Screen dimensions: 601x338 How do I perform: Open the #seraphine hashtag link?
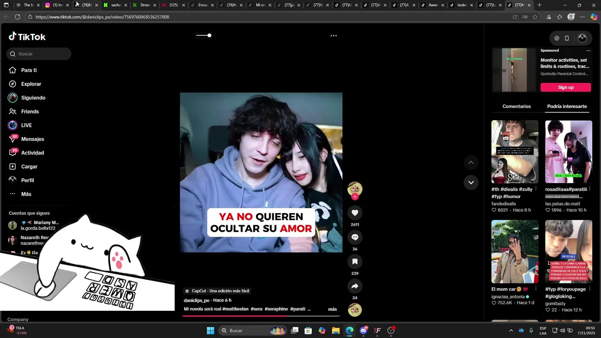[x=276, y=309]
